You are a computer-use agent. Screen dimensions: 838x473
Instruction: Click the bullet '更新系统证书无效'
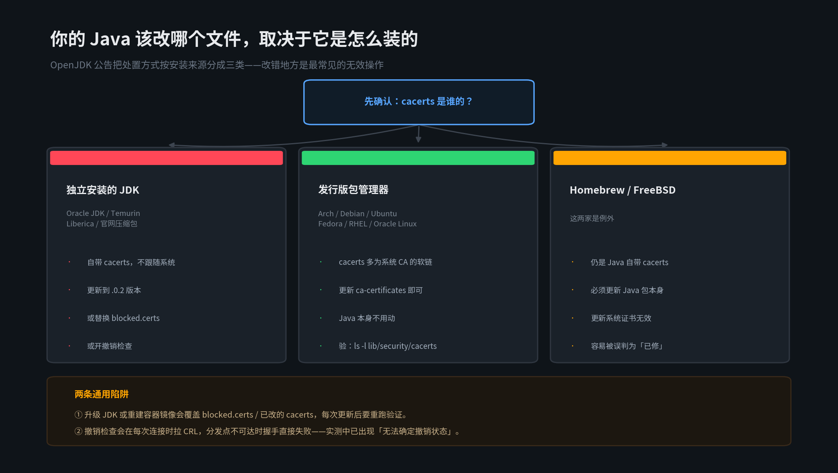point(621,318)
